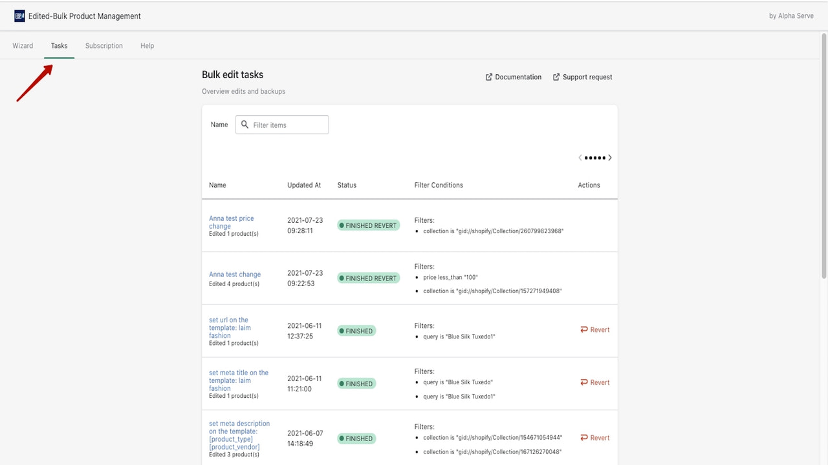Click the Bulk Product Management app logo

19,15
